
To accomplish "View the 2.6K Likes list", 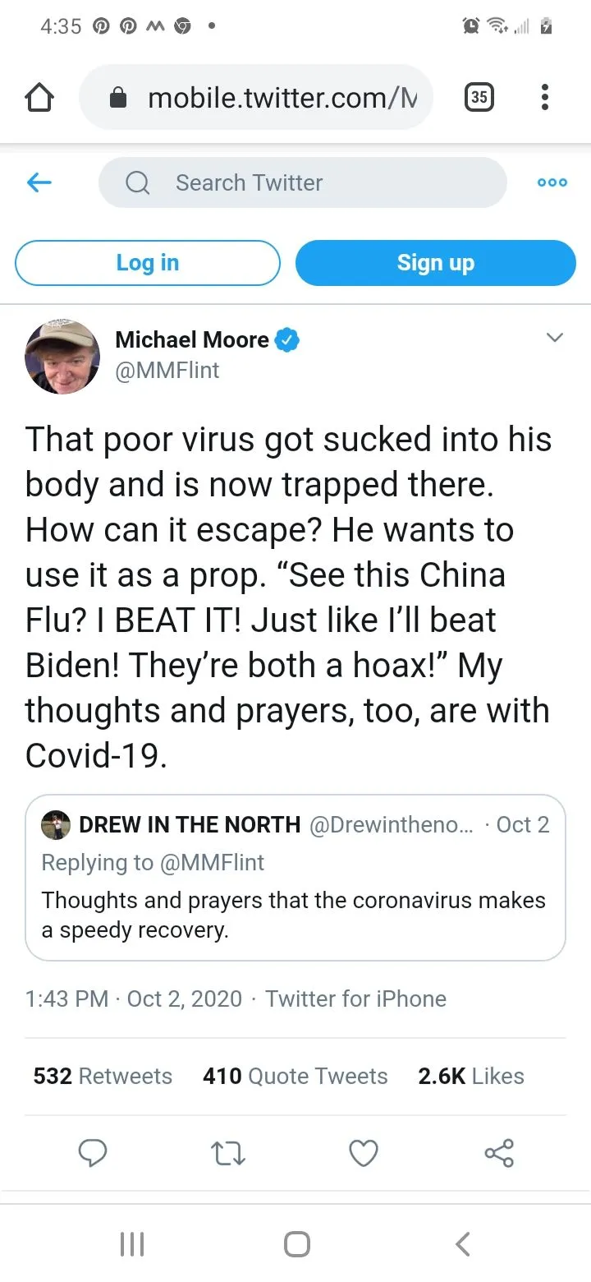I will tap(471, 1076).
